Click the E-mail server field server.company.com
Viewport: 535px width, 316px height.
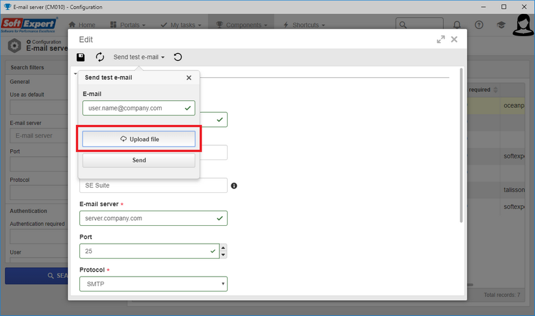(x=153, y=218)
